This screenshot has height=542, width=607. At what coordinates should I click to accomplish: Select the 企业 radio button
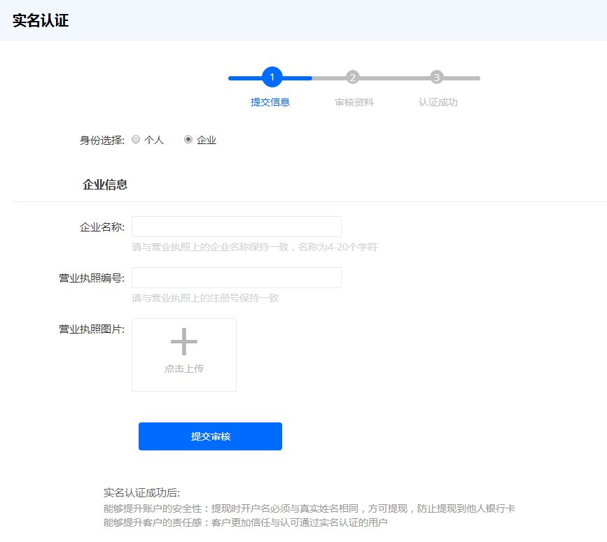click(x=188, y=139)
